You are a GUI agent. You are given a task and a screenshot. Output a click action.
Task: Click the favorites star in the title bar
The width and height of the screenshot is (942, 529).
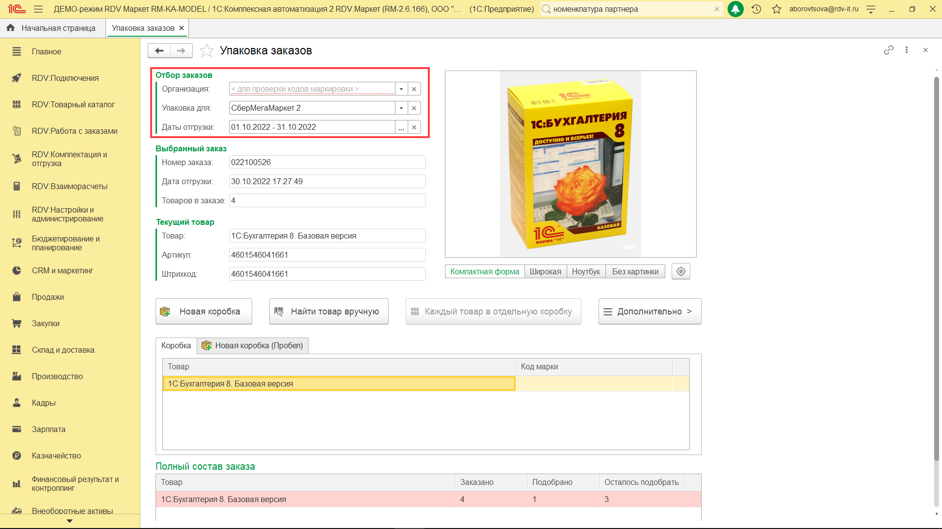pos(776,9)
